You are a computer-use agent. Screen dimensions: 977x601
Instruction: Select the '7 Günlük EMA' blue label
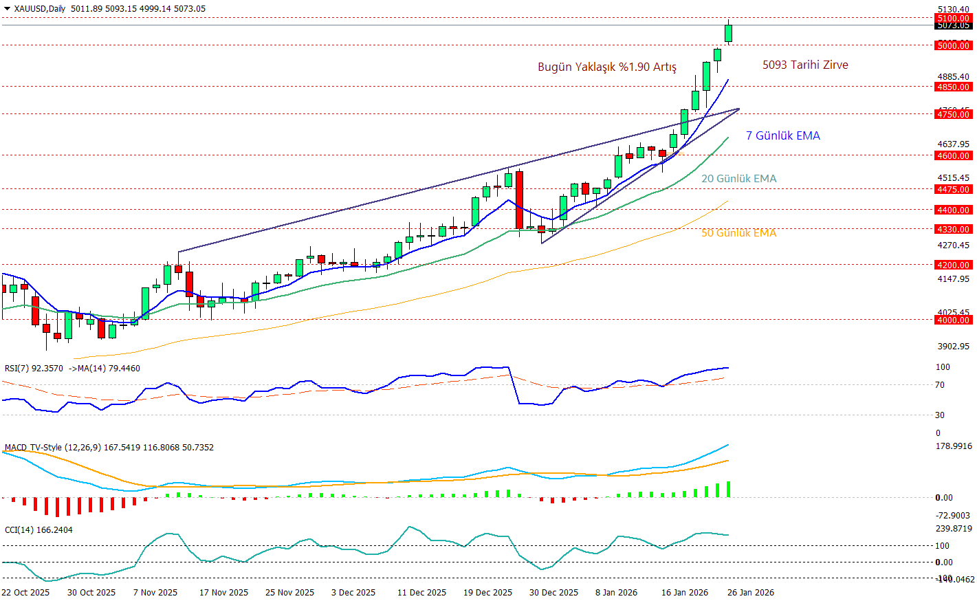[x=783, y=135]
